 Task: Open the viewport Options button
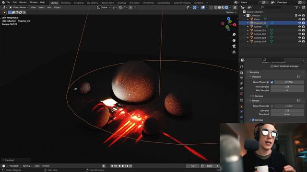coord(231,12)
